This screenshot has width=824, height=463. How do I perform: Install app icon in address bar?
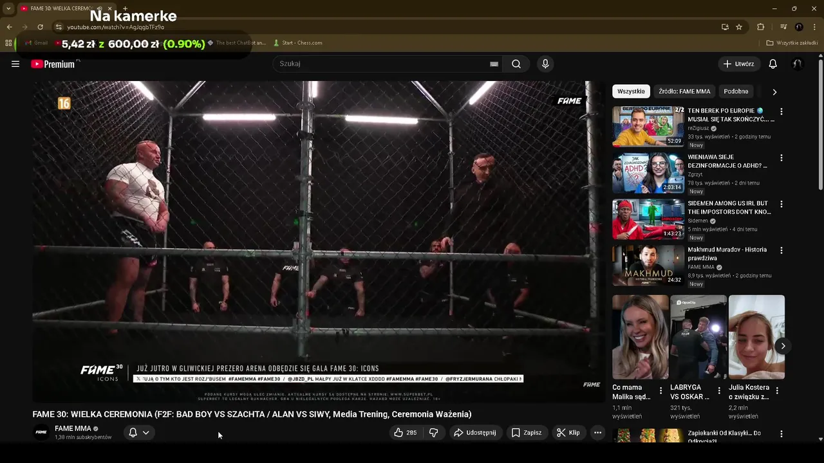coord(725,27)
